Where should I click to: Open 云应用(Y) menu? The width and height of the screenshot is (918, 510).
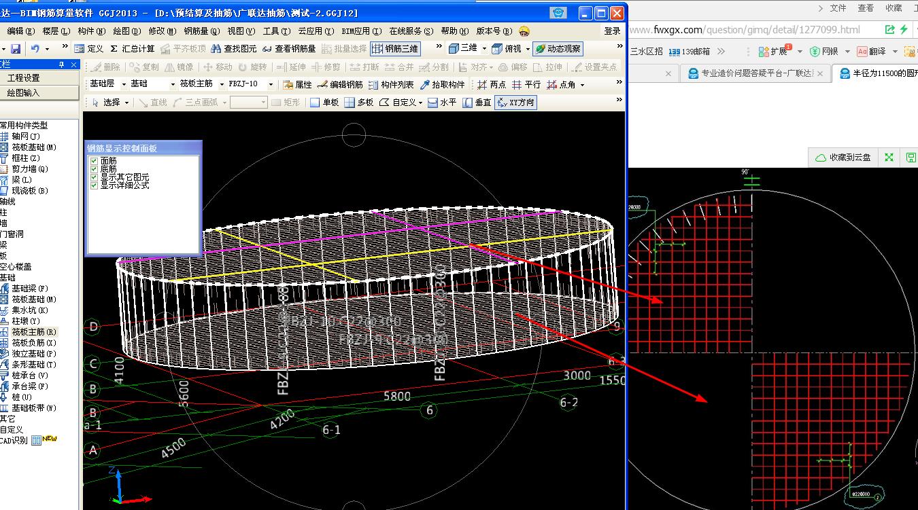point(316,31)
